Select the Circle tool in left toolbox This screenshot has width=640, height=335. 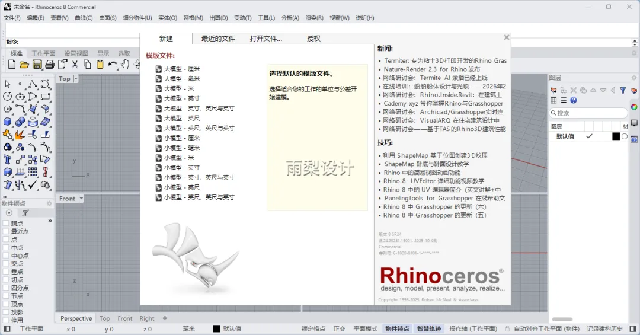pyautogui.click(x=7, y=97)
